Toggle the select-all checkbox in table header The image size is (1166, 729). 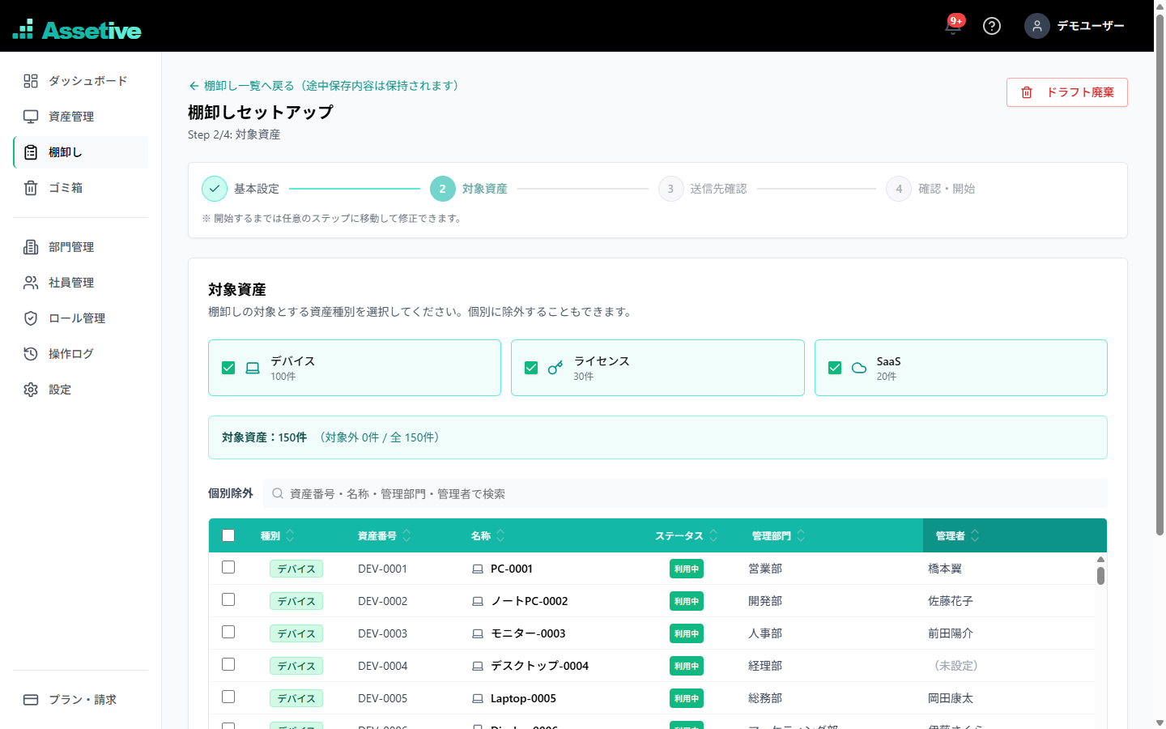pyautogui.click(x=228, y=535)
